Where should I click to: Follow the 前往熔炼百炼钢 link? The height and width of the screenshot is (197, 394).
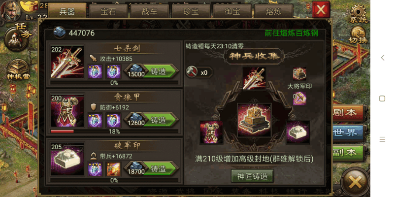[292, 33]
